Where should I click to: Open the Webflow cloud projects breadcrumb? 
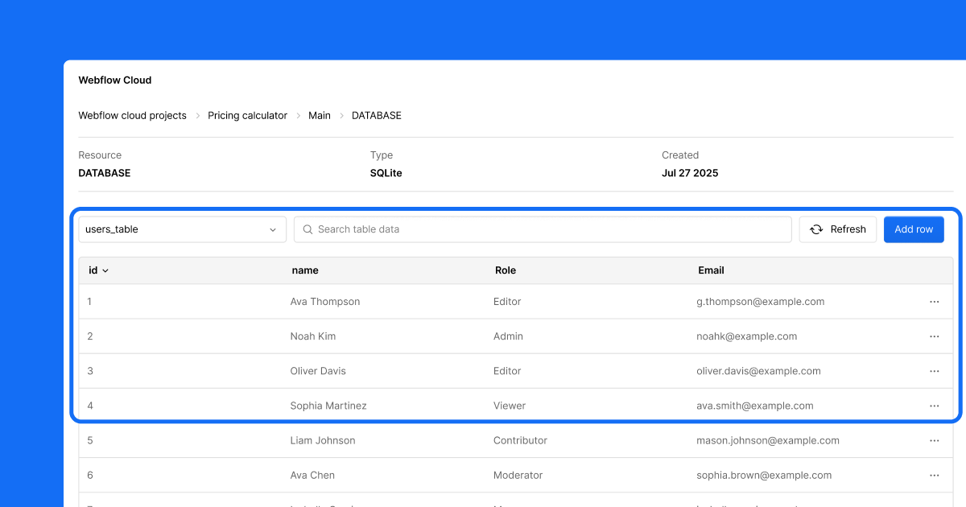point(132,115)
